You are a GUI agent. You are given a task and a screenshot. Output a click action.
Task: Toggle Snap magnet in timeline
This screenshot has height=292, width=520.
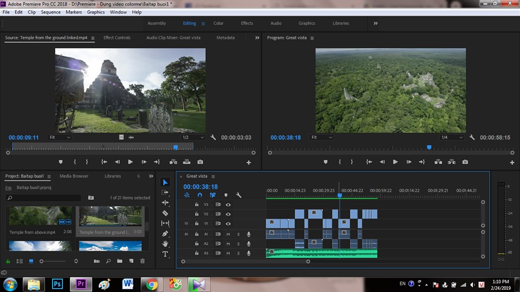(x=200, y=195)
